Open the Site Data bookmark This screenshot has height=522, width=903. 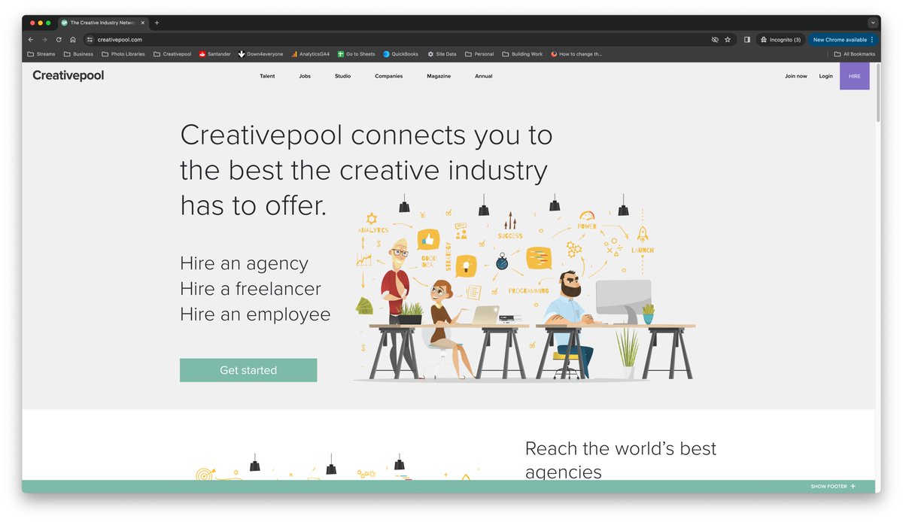(442, 54)
